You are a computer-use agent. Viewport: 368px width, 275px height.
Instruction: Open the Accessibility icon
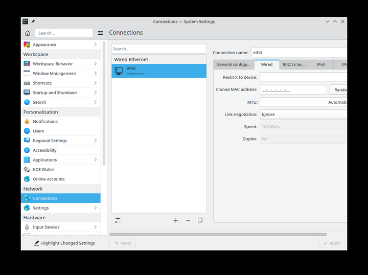pyautogui.click(x=27, y=150)
